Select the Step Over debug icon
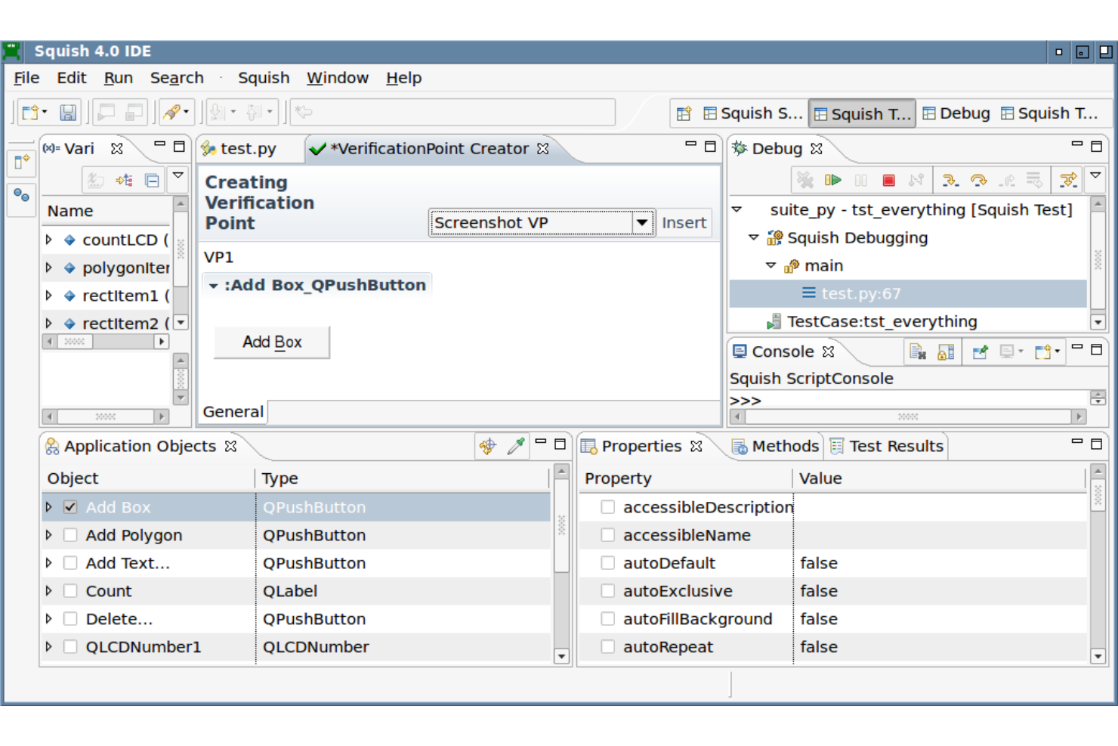Image resolution: width=1118 pixels, height=746 pixels. click(x=980, y=180)
